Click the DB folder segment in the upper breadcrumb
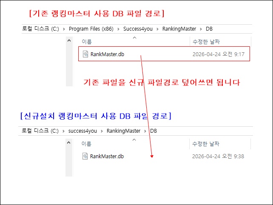 click(x=209, y=29)
